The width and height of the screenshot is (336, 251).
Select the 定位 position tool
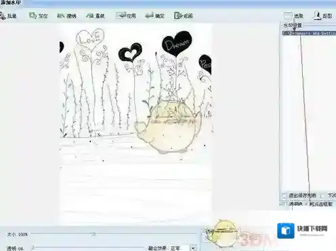click(x=39, y=16)
